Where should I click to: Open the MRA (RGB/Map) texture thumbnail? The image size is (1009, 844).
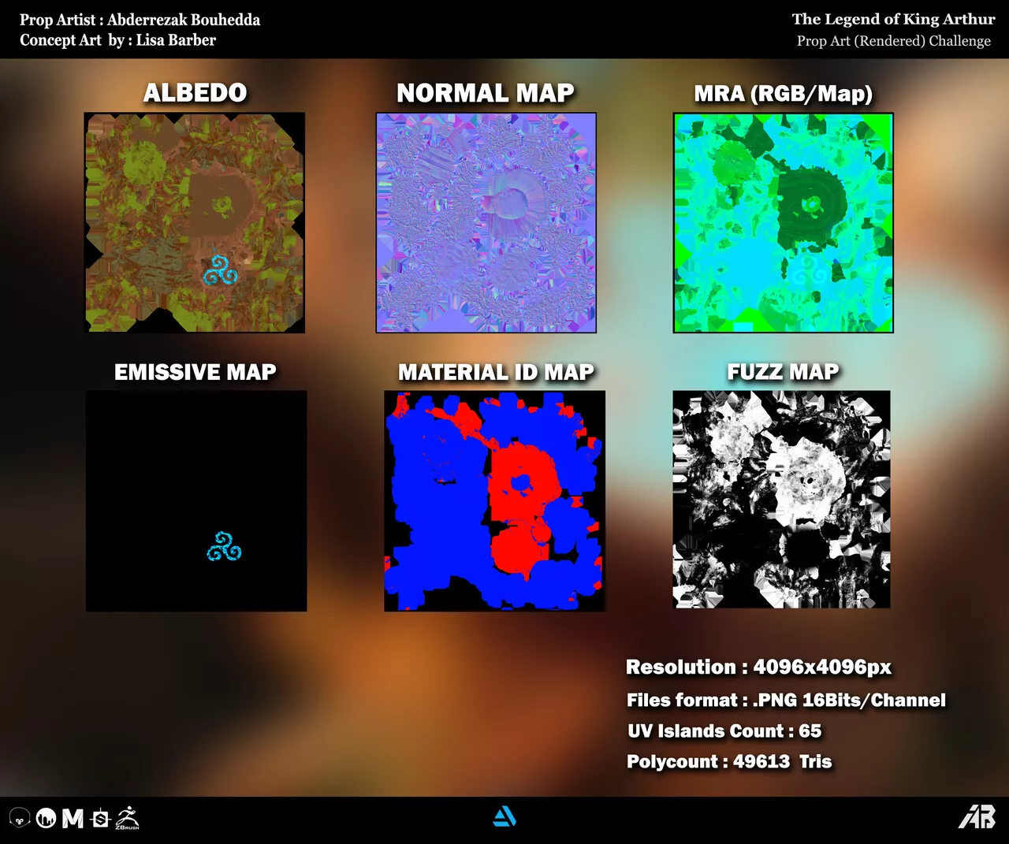pyautogui.click(x=783, y=222)
